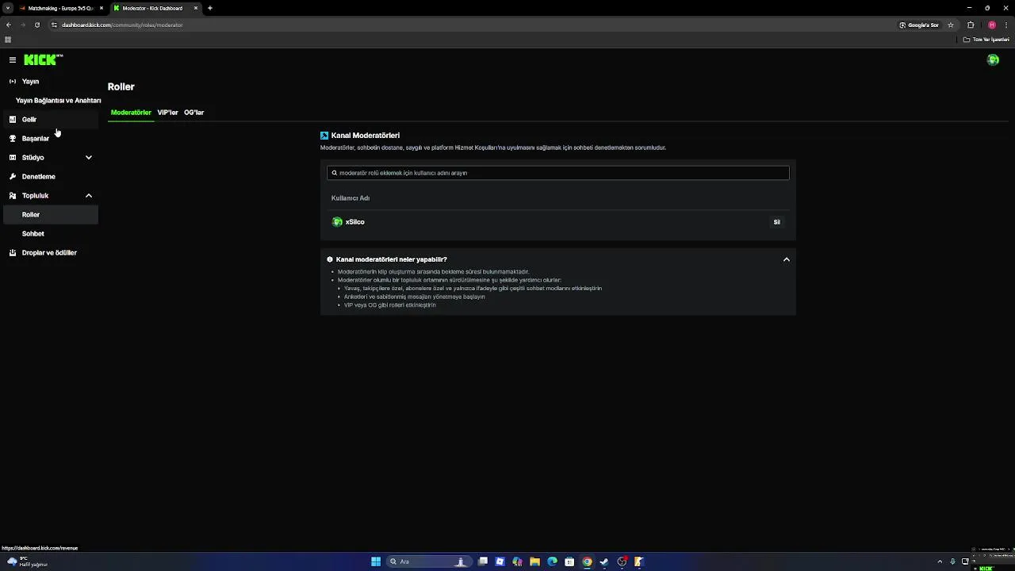
Task: Open Google Chrome from taskbar
Action: coord(587,561)
